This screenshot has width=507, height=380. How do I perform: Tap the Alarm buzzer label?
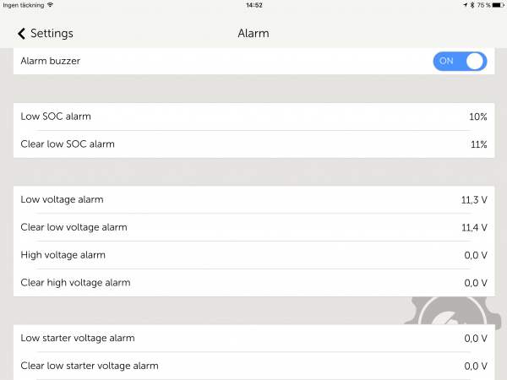coord(51,61)
